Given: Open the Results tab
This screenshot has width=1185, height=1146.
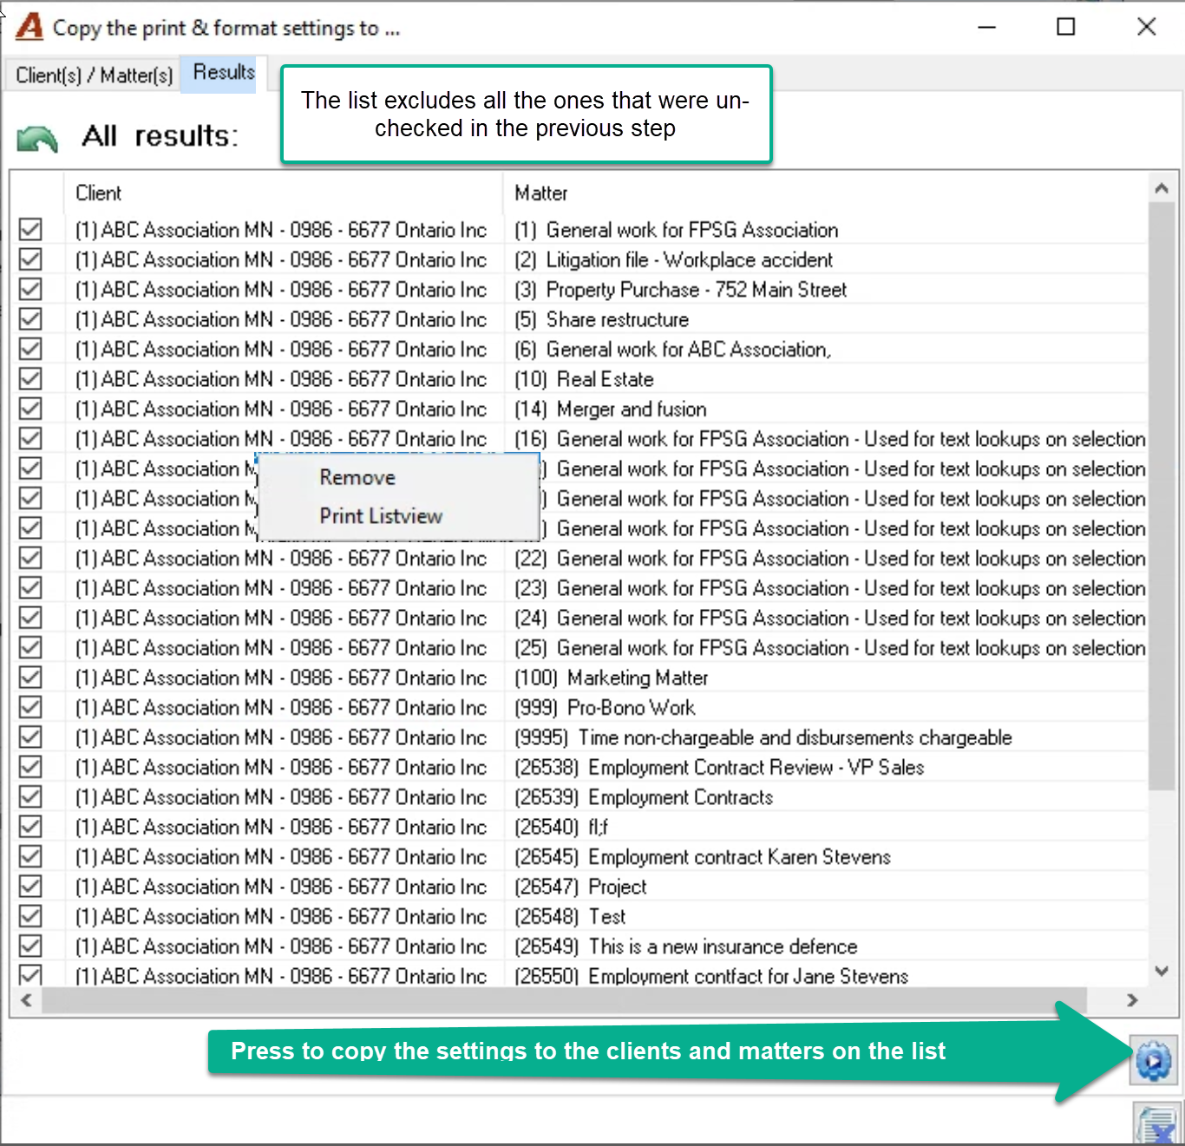Looking at the screenshot, I should [x=224, y=73].
